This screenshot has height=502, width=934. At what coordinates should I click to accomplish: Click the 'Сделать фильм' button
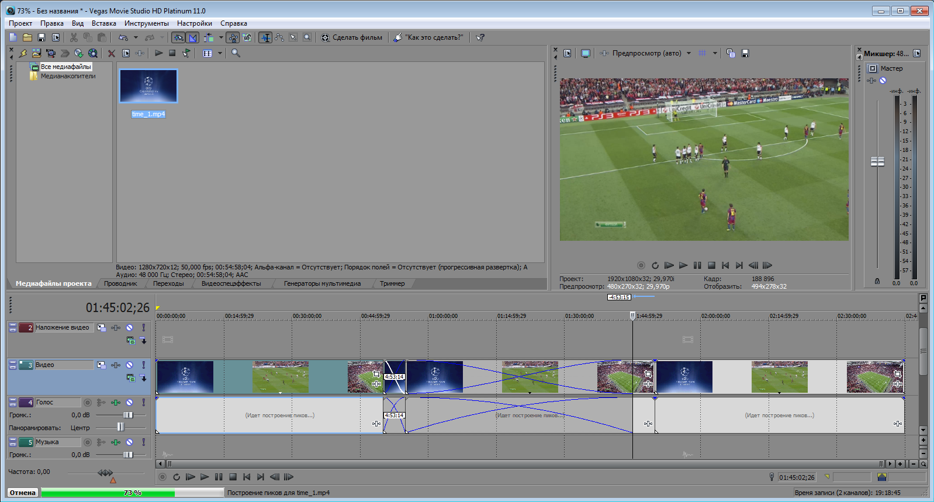click(x=351, y=37)
